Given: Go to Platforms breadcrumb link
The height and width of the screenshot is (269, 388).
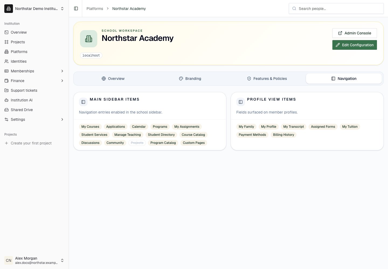Looking at the screenshot, I should click(x=95, y=9).
